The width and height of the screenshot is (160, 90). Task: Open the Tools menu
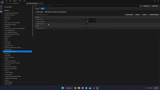pyautogui.click(x=20, y=1)
